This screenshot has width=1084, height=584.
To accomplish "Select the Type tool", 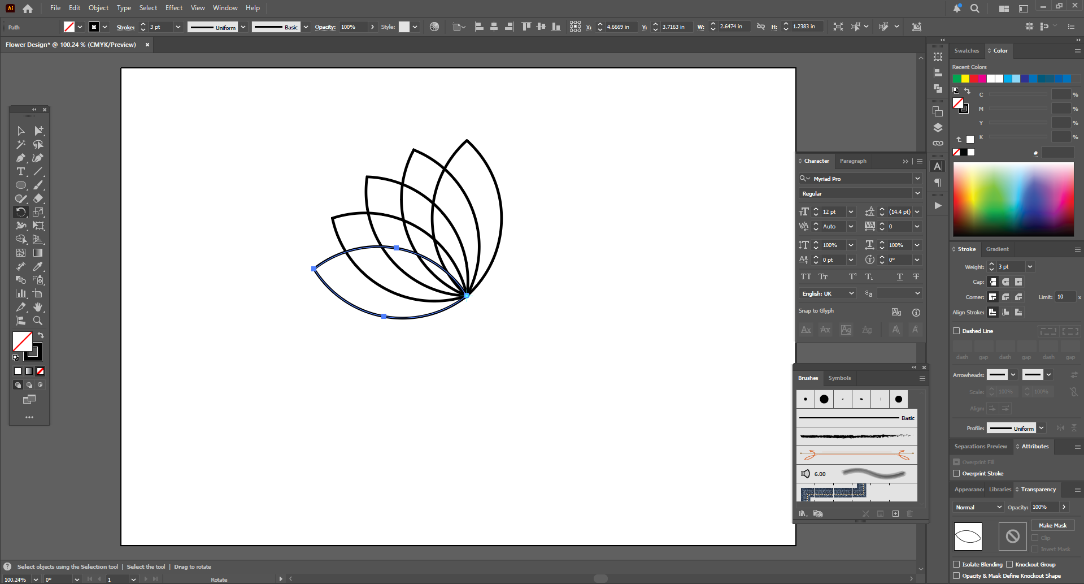I will coord(21,172).
